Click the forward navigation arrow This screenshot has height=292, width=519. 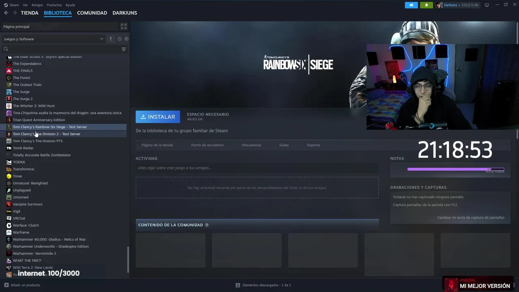tap(15, 13)
